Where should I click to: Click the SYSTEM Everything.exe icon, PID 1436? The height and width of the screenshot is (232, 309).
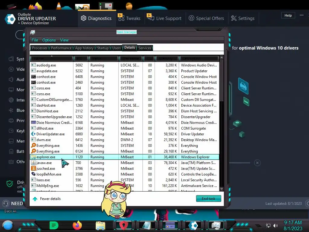[x=33, y=145]
